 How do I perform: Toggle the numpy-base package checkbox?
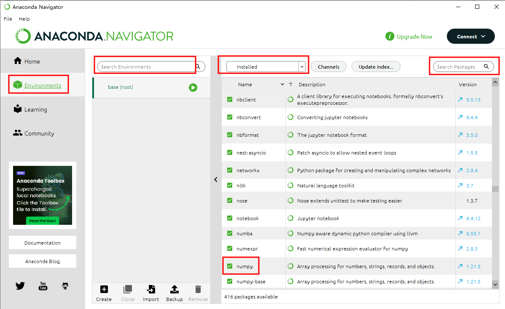[x=230, y=281]
